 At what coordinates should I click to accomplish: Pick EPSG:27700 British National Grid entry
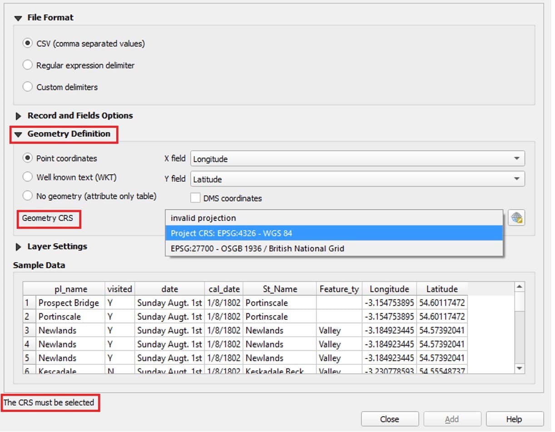[334, 249]
